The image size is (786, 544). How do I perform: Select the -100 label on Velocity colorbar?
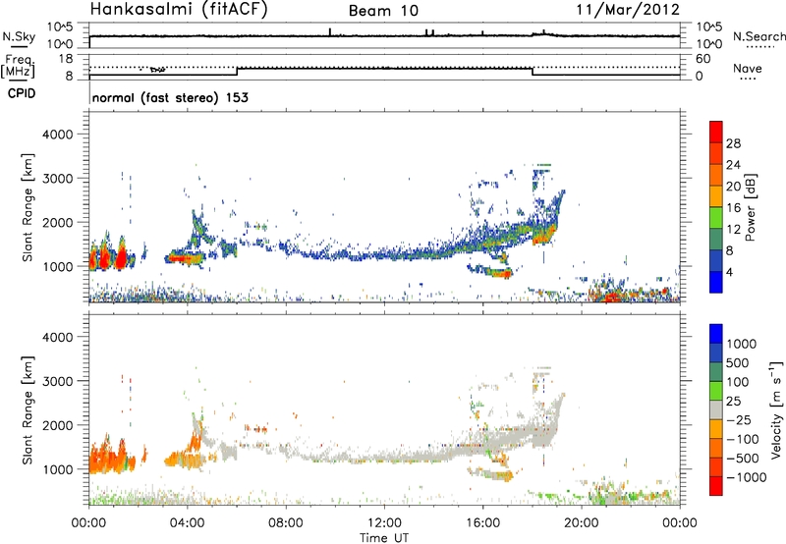(743, 439)
